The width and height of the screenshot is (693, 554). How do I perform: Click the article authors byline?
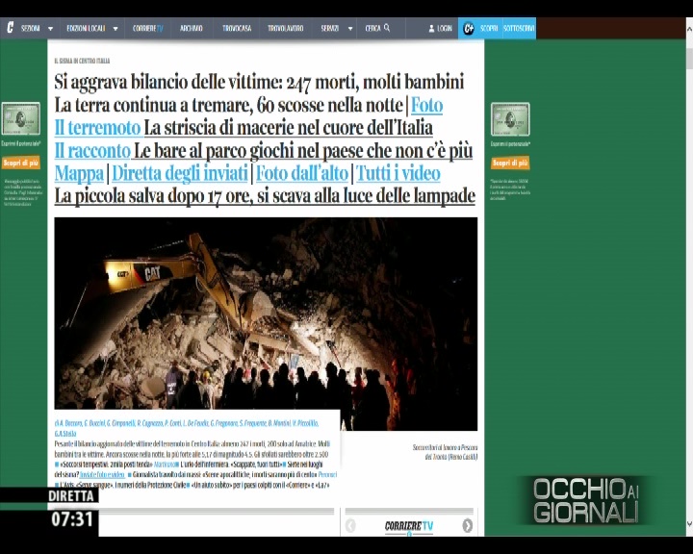click(186, 428)
